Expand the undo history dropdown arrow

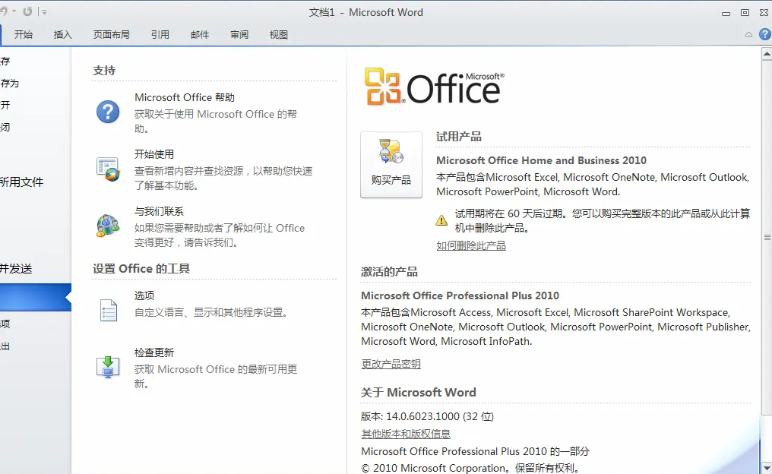[x=14, y=12]
